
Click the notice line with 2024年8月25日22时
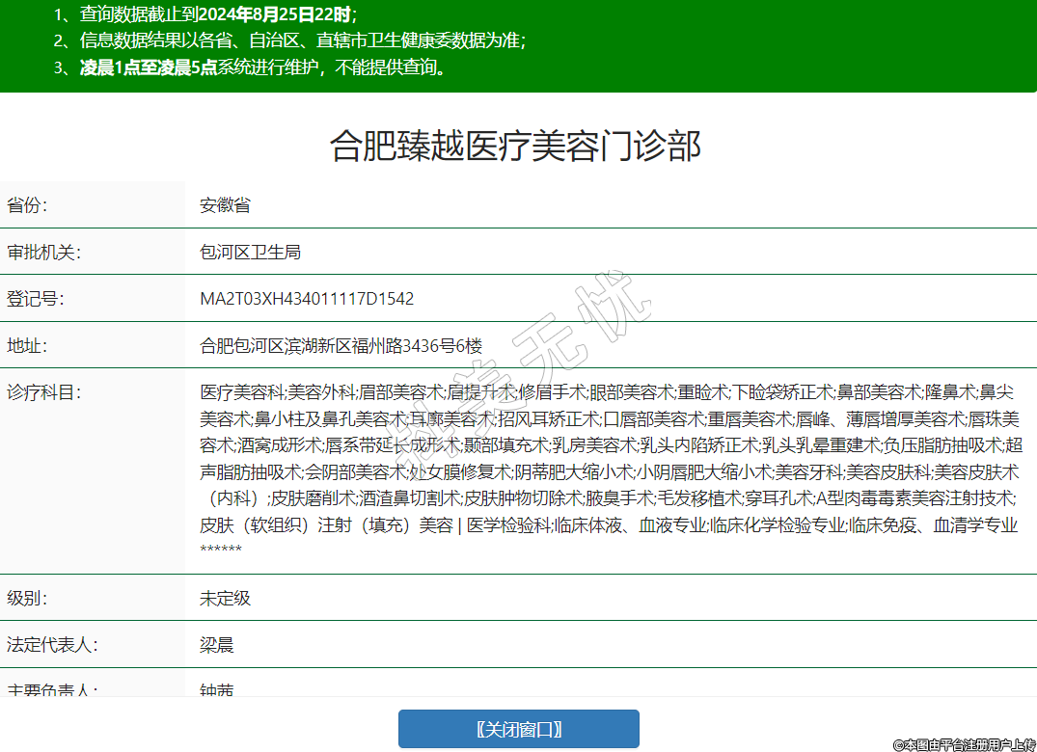(205, 14)
